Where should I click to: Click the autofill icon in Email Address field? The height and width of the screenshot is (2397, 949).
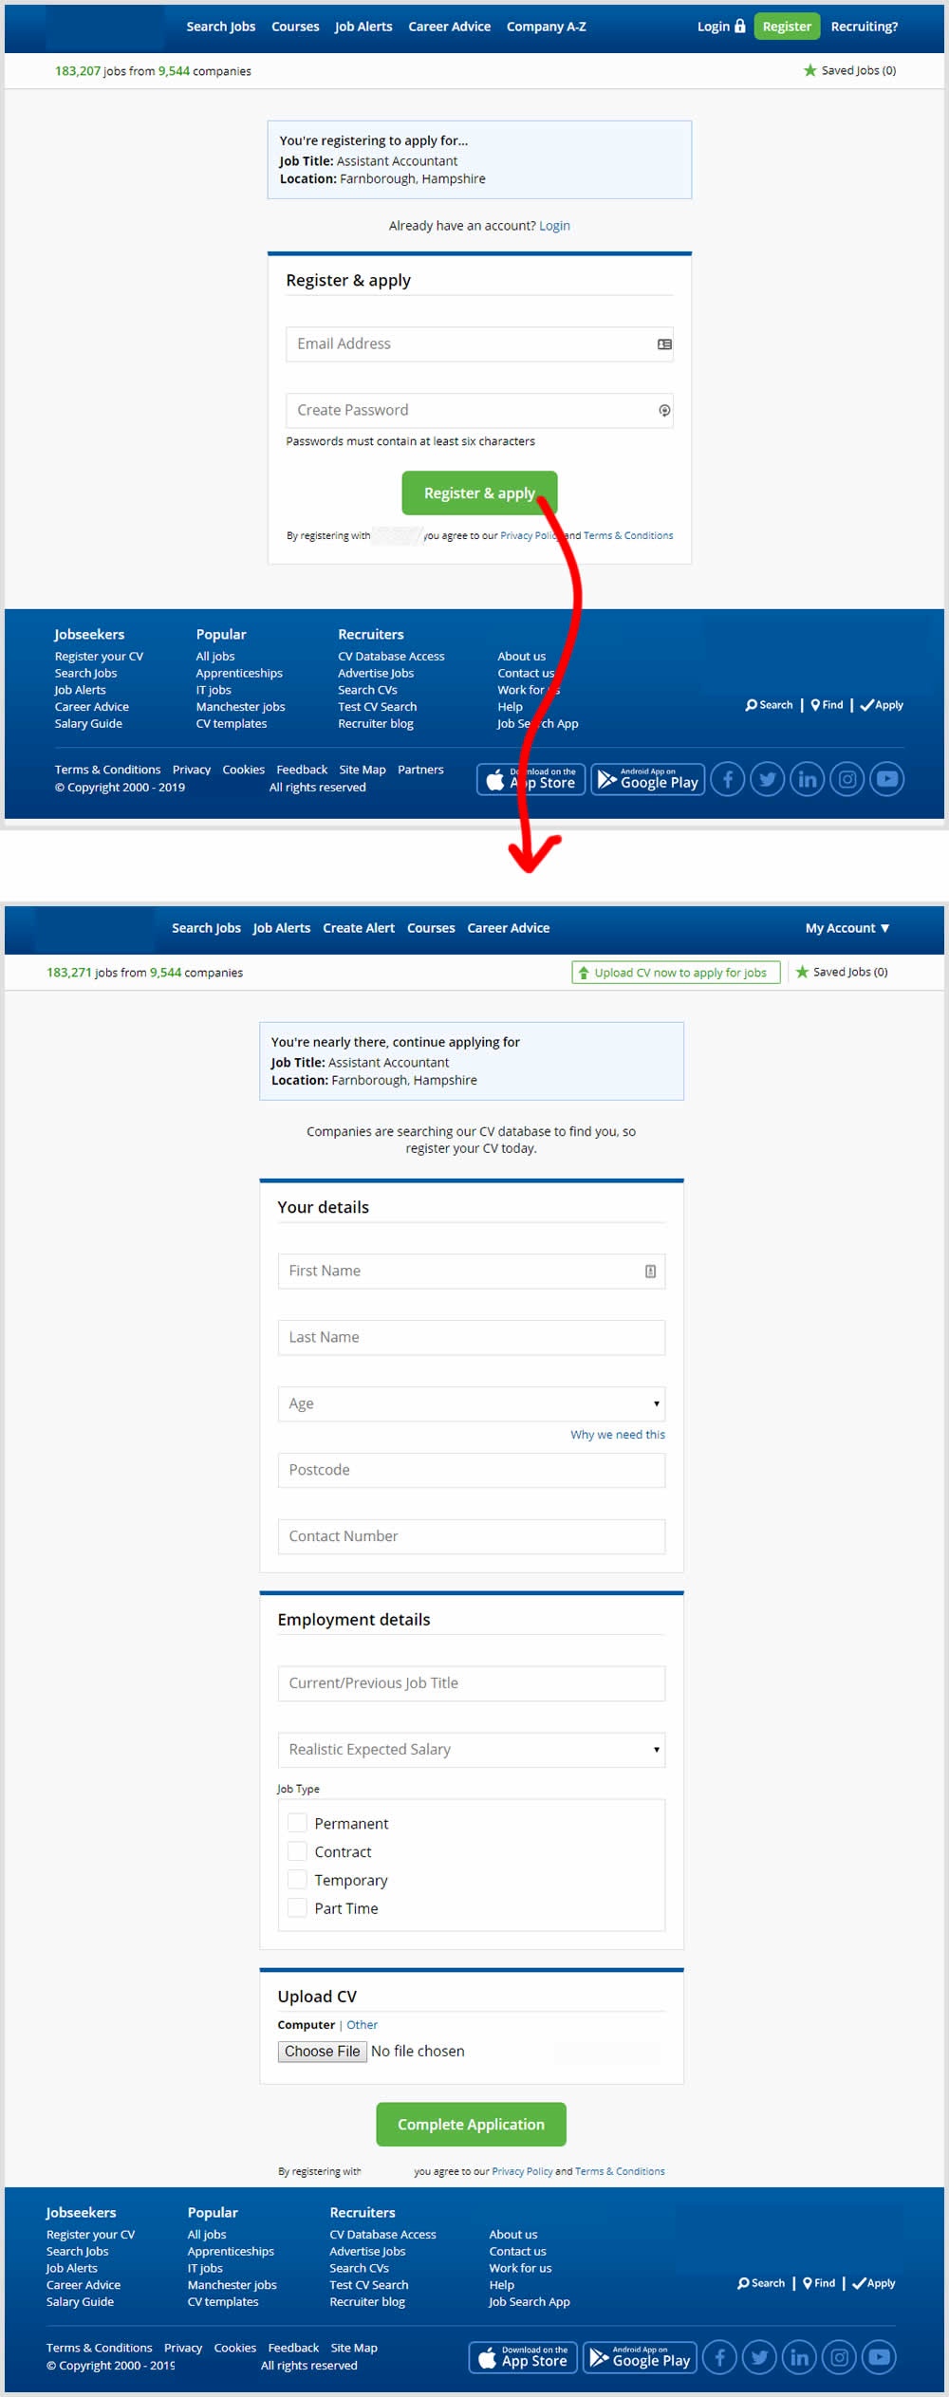click(x=664, y=344)
